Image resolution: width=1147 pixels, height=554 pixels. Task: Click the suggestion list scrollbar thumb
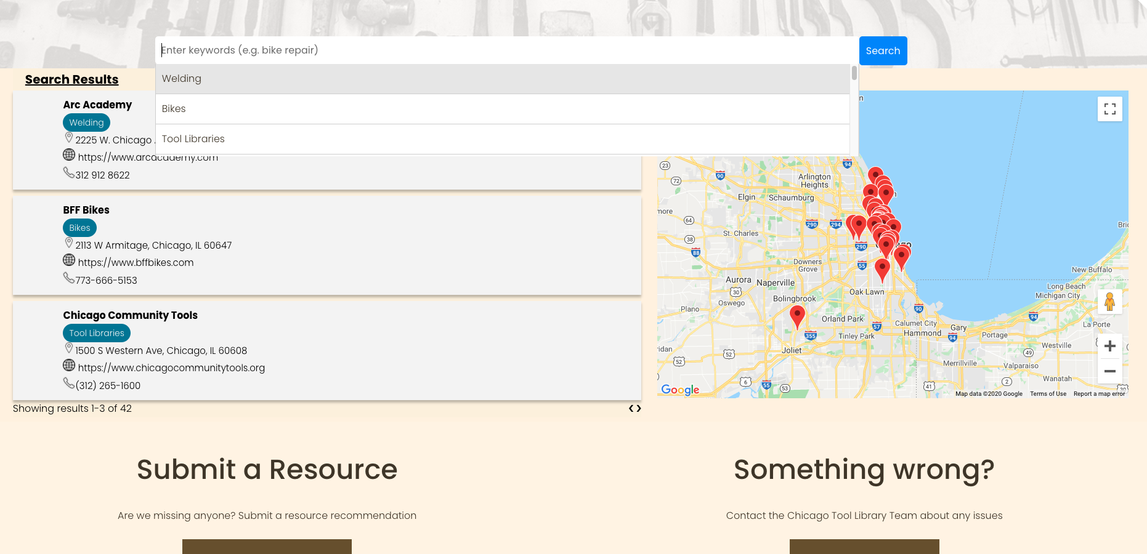pyautogui.click(x=854, y=73)
